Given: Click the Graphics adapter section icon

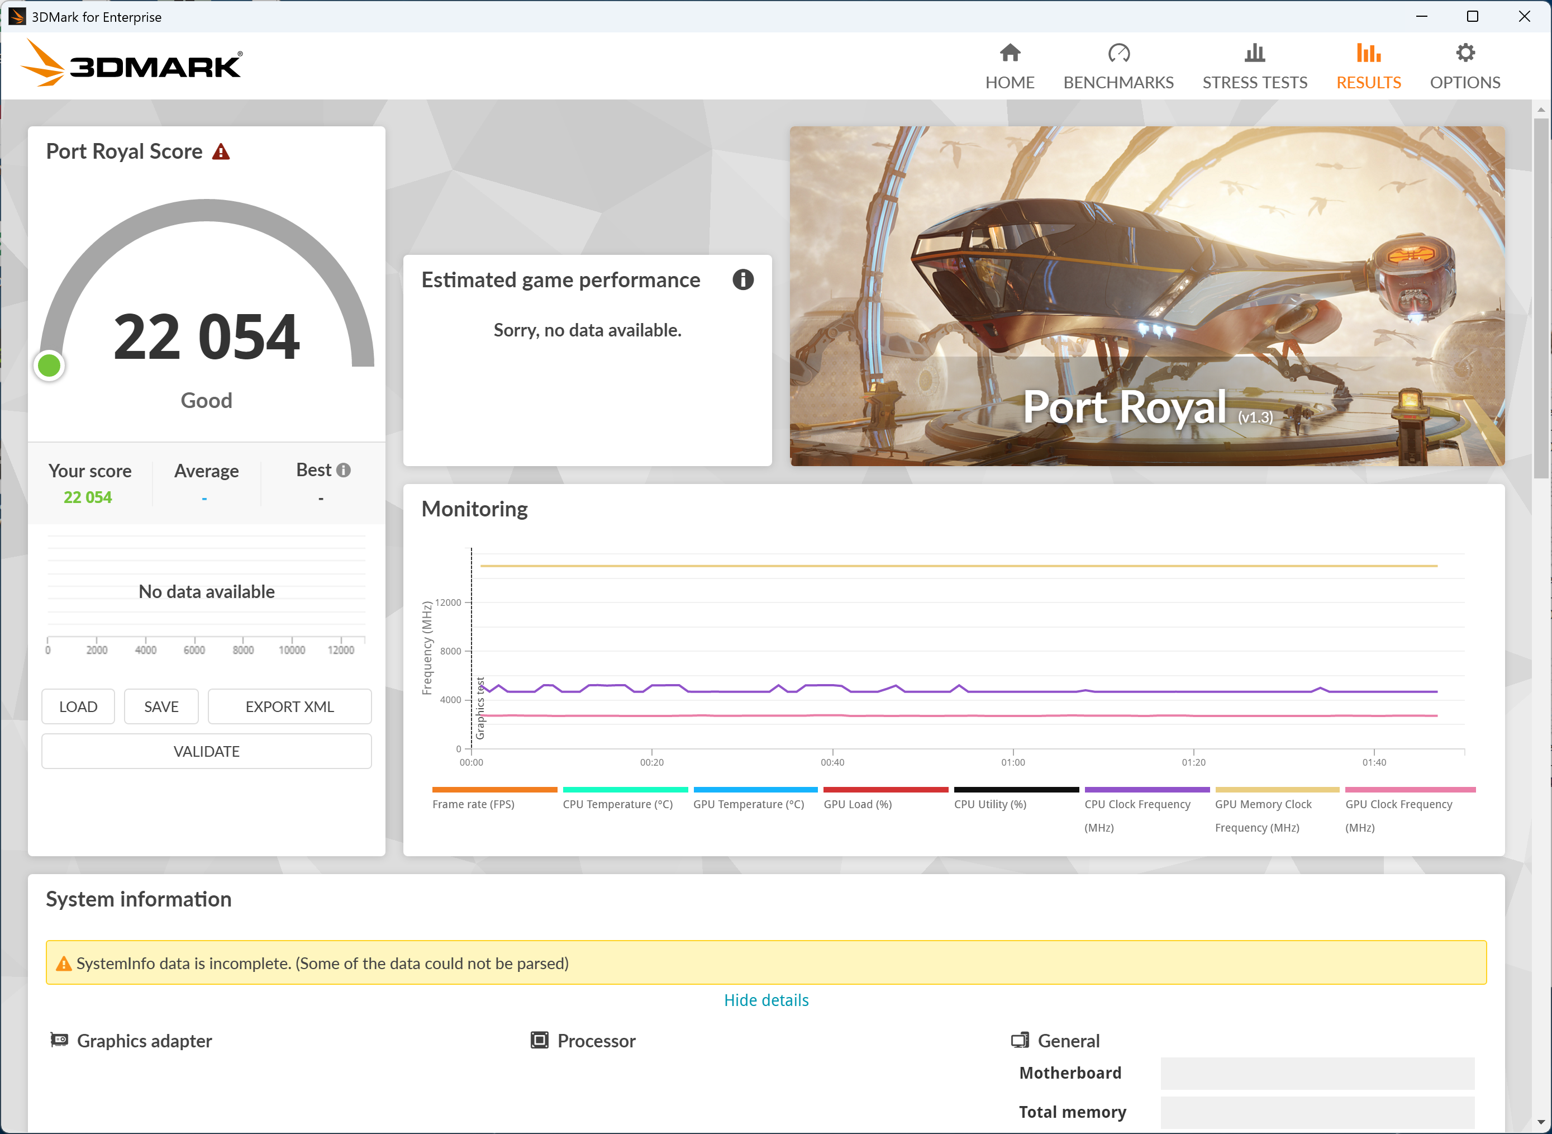Looking at the screenshot, I should 59,1040.
